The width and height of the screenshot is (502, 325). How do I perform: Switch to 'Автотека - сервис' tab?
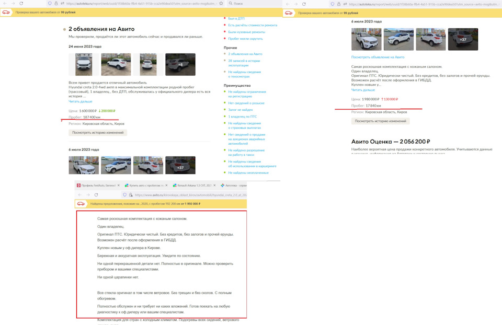(x=233, y=185)
